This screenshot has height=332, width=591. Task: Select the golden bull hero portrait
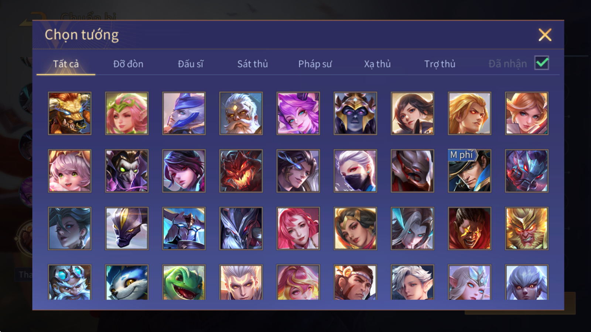click(69, 113)
